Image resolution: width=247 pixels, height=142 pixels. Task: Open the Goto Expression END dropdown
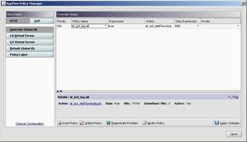click(x=198, y=26)
